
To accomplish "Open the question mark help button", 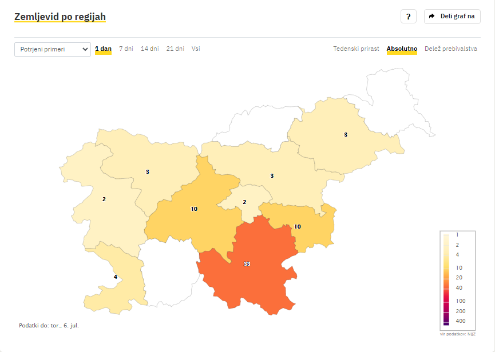I will (x=408, y=17).
